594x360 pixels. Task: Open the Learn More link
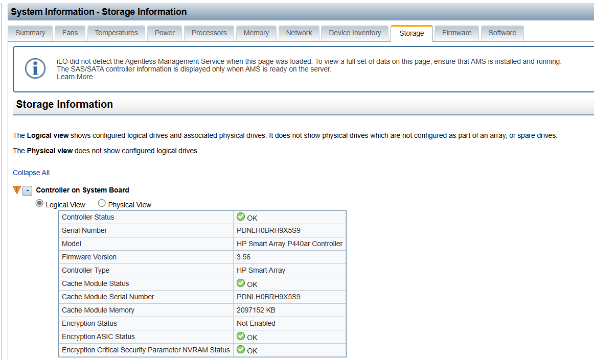pos(75,77)
